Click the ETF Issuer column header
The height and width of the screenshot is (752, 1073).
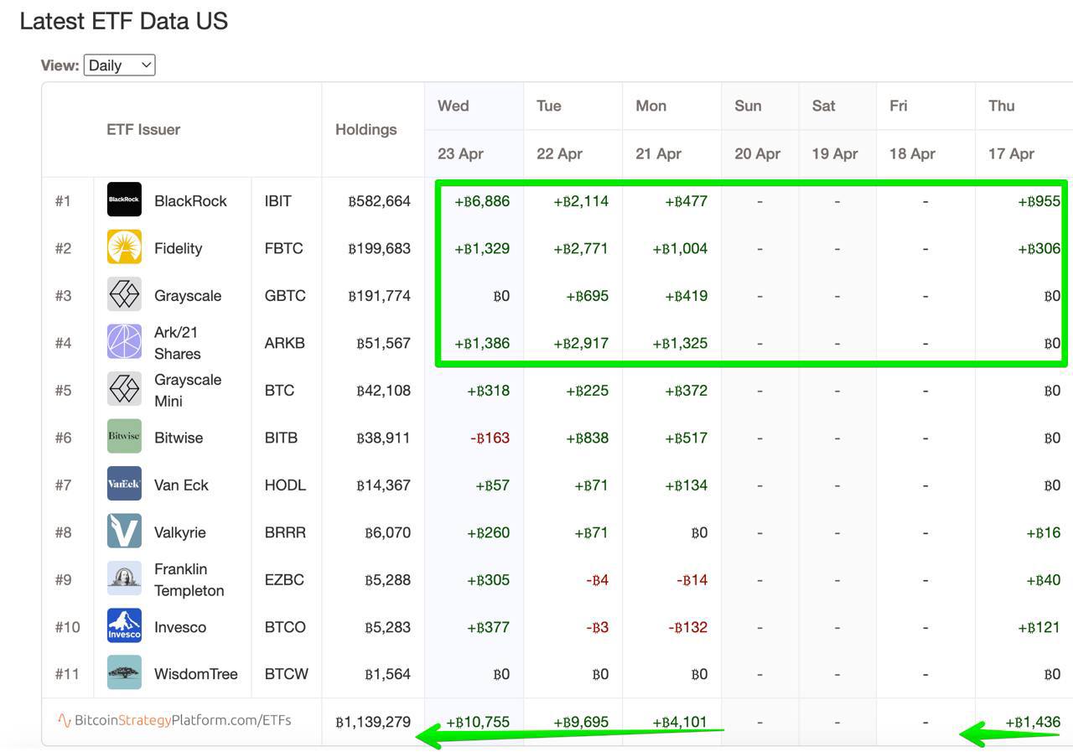[143, 129]
